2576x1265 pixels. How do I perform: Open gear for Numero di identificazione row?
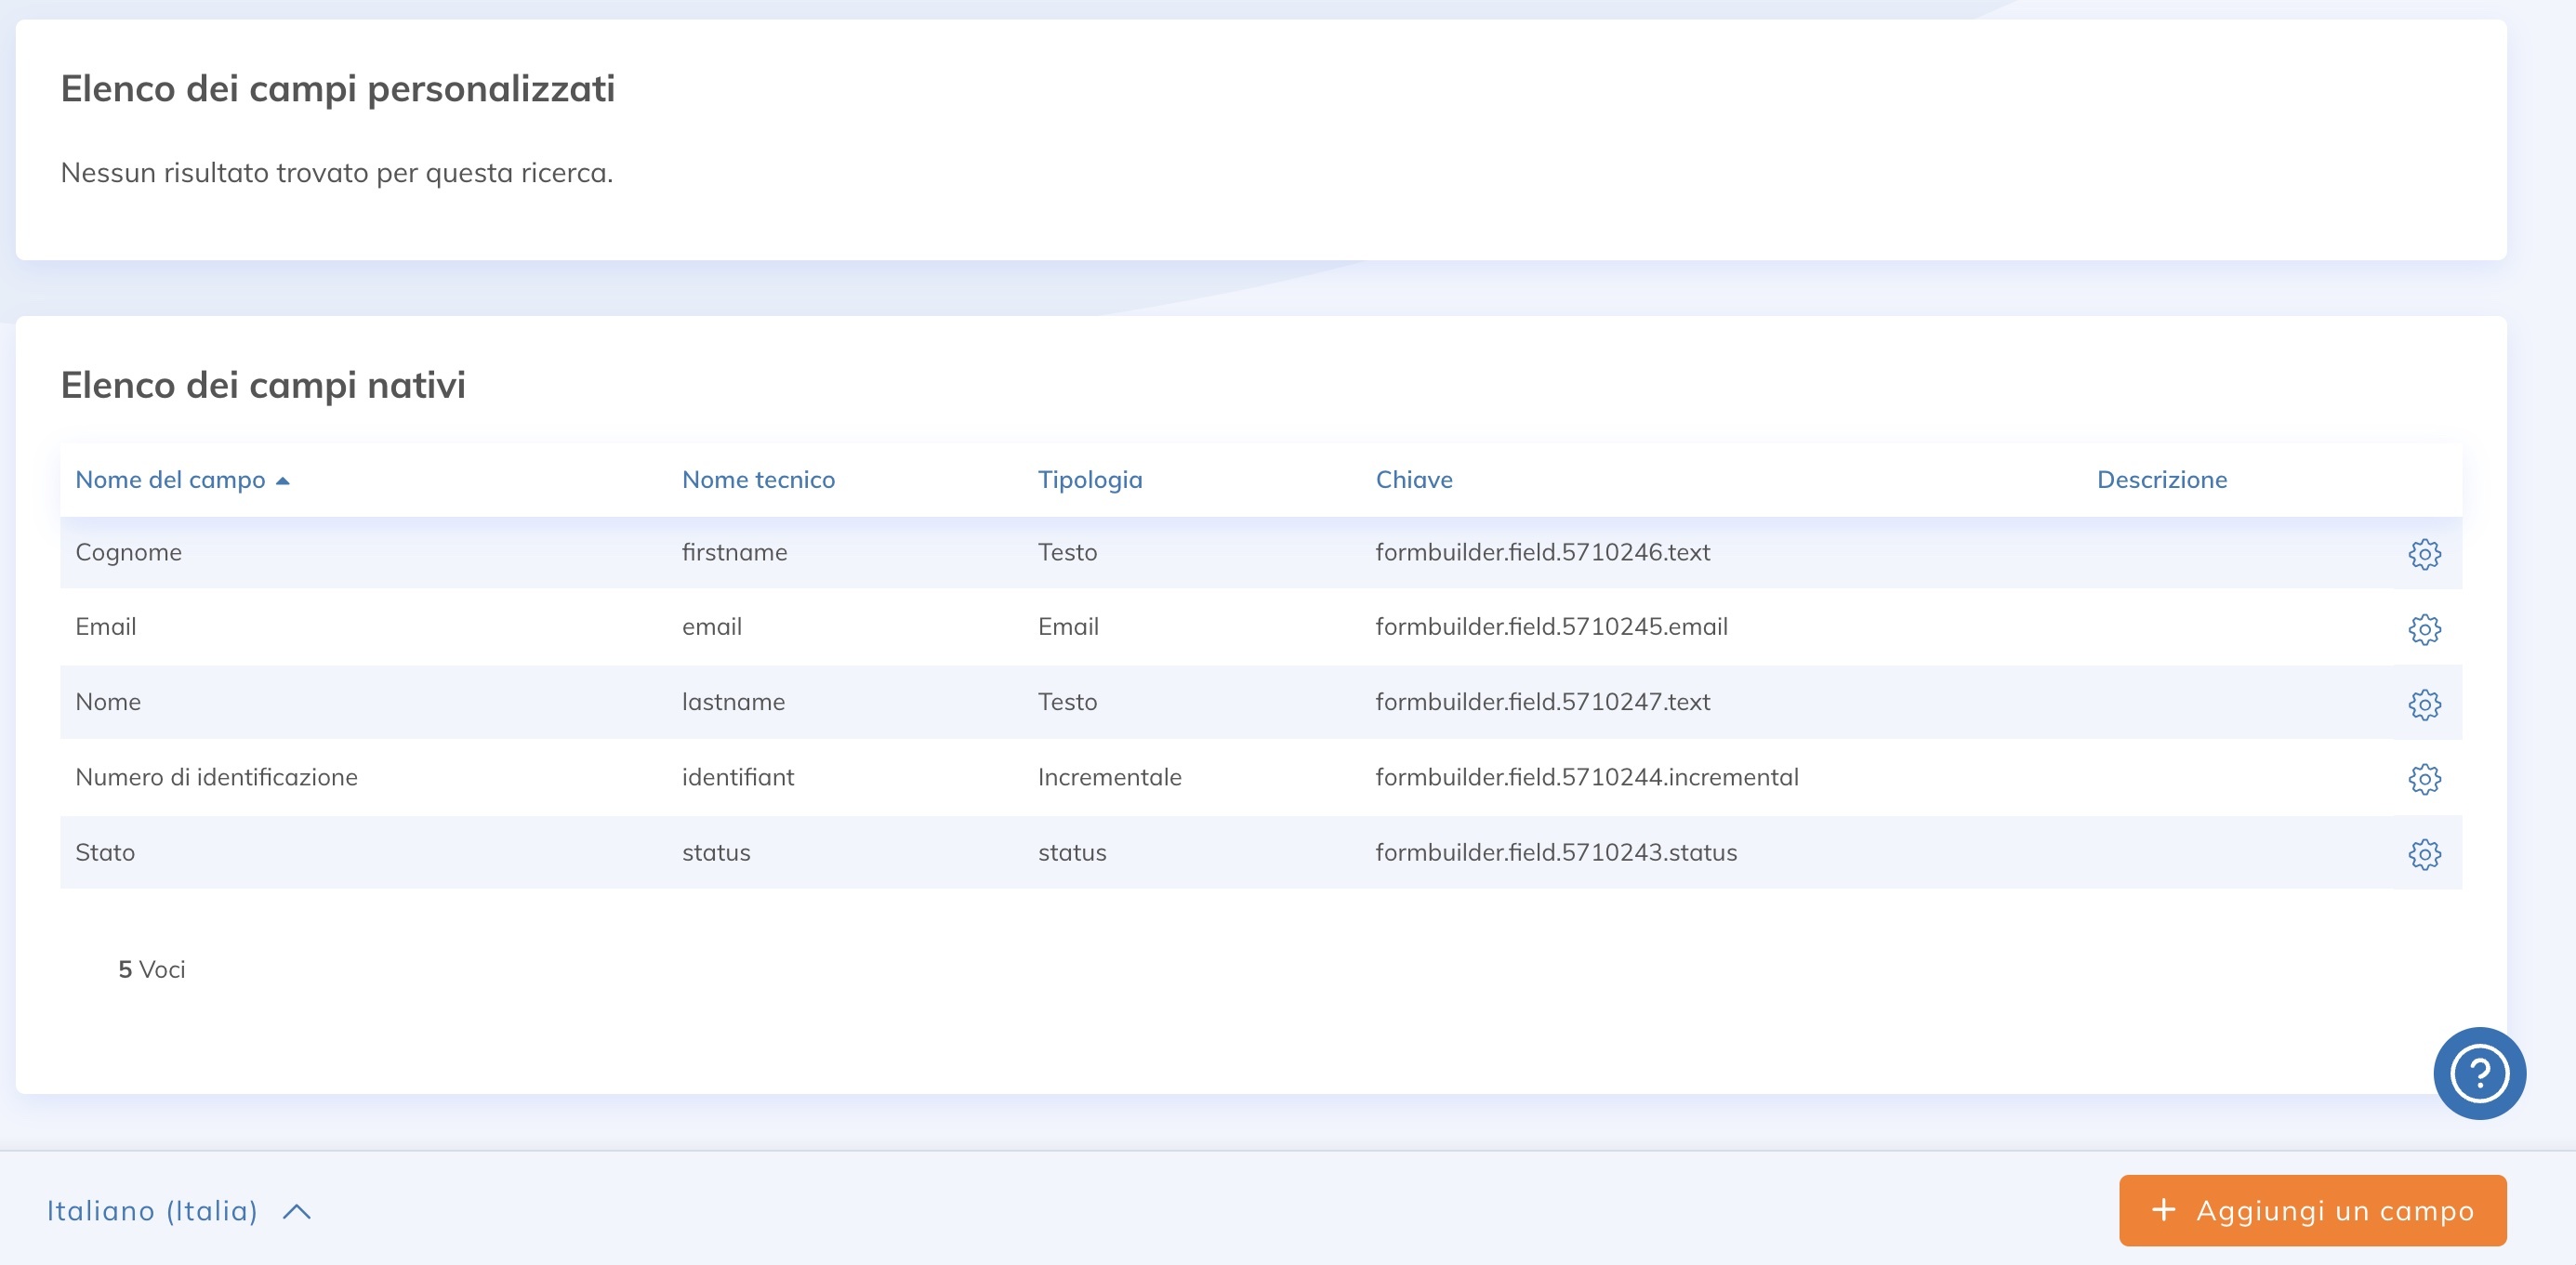coord(2424,779)
